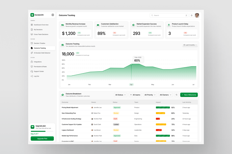Click the DecisionOS logo icon

pyautogui.click(x=32, y=15)
